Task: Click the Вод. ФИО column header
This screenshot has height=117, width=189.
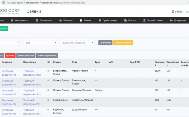Action: click(135, 62)
